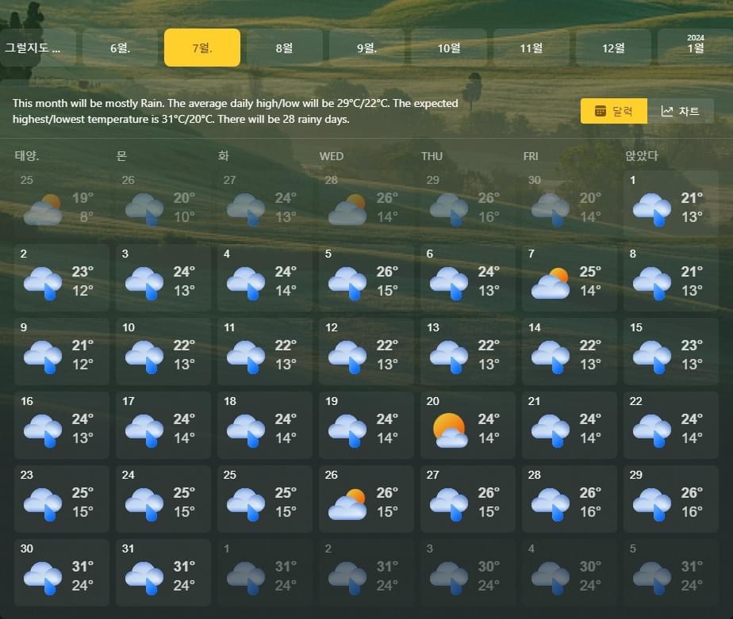The image size is (733, 619).
Task: Click the rain icon on day 31
Action: pos(144,579)
